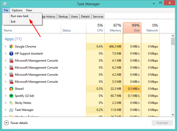177x131 pixels.
Task: Sort by the Memory column header
Action: click(114, 28)
